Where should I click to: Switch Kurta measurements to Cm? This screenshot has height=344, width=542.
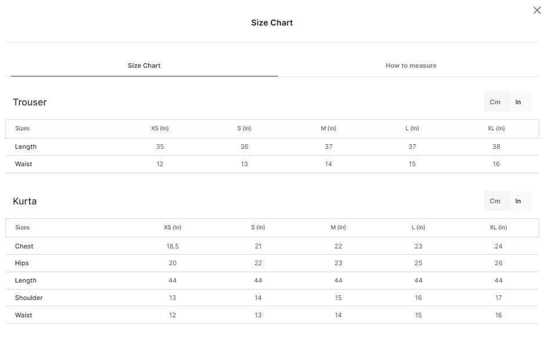click(495, 201)
